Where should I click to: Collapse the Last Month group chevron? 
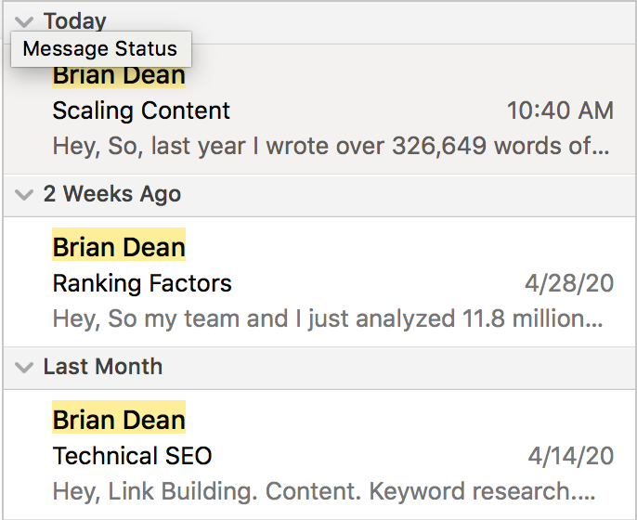[x=24, y=368]
